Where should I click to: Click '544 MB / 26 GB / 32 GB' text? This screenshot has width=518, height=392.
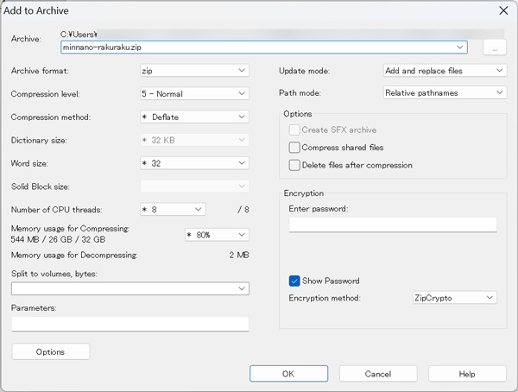click(x=58, y=239)
